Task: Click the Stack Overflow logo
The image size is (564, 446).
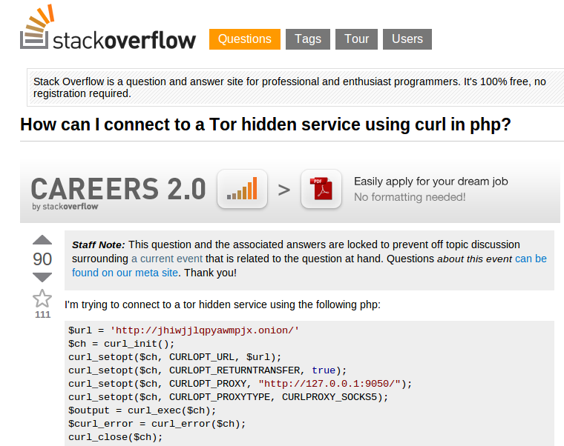Action: (108, 27)
